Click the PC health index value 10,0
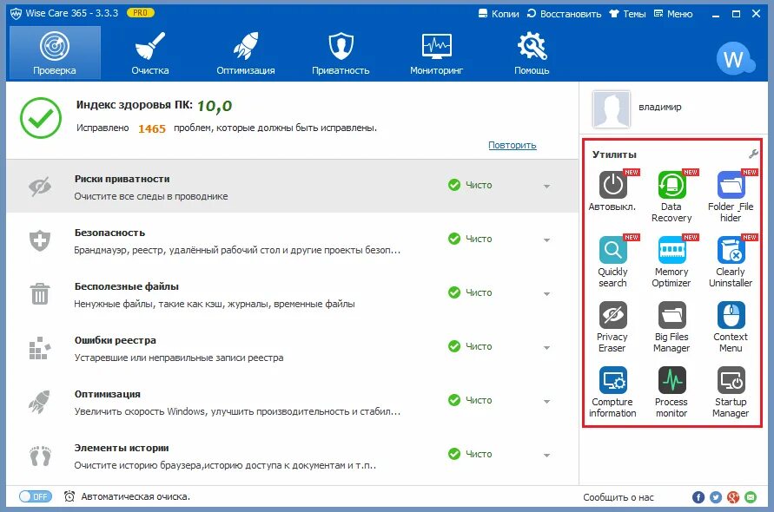Viewport: 774px width, 512px height. click(215, 106)
